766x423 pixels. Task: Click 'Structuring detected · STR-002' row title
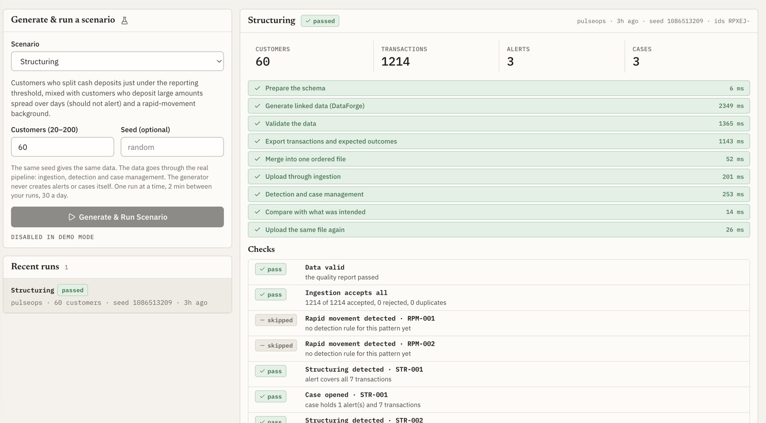pos(364,420)
